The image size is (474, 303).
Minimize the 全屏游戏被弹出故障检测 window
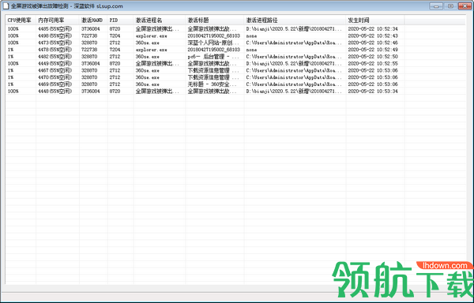pos(436,6)
